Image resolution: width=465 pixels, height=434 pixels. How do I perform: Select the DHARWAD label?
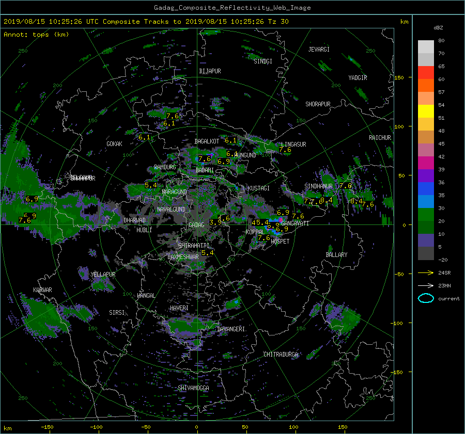click(135, 220)
